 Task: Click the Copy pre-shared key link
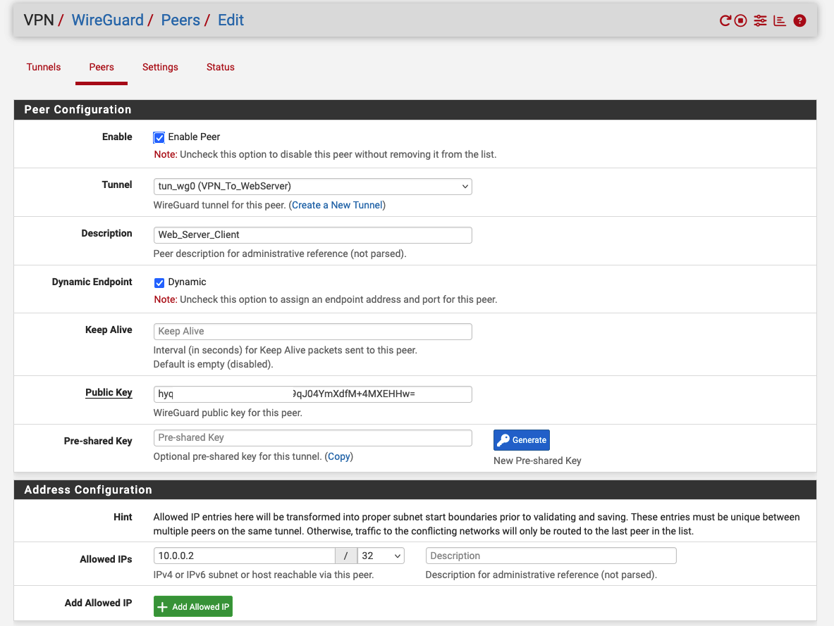click(338, 456)
